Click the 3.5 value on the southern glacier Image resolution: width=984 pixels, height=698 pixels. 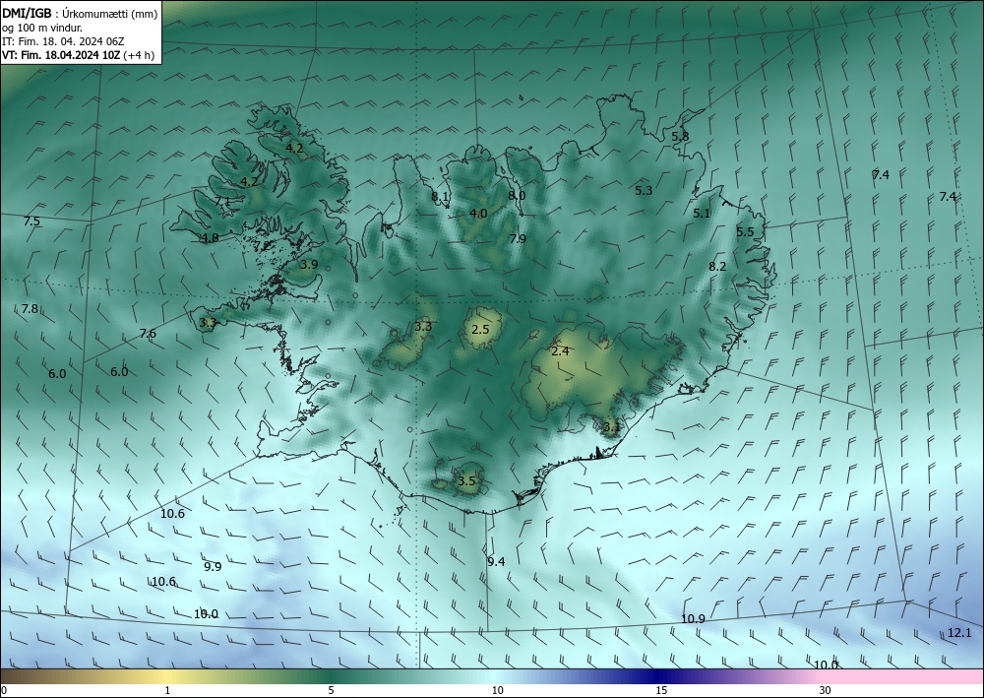[x=466, y=481]
